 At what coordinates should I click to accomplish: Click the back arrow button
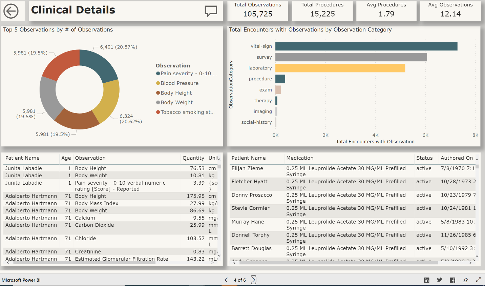click(11, 11)
